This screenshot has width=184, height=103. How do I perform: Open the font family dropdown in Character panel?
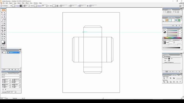(20, 75)
